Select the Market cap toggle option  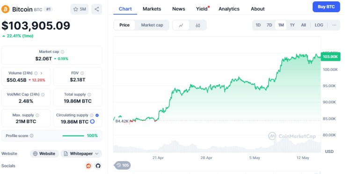pyautogui.click(x=152, y=25)
